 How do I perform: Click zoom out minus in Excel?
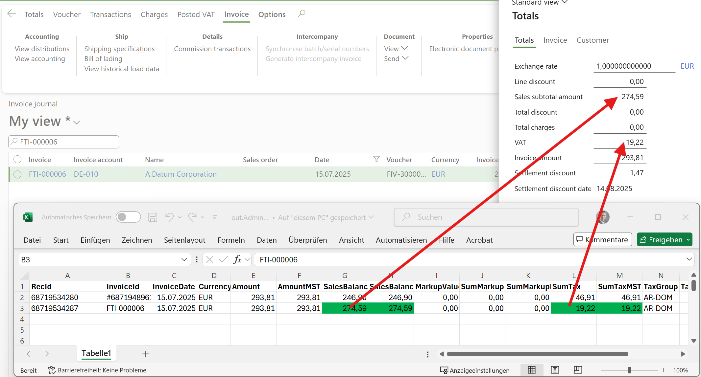tap(595, 370)
